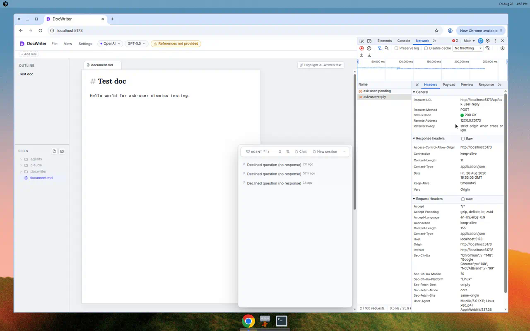Click the Add rule button
Viewport: 530px width, 331px height.
(29, 54)
